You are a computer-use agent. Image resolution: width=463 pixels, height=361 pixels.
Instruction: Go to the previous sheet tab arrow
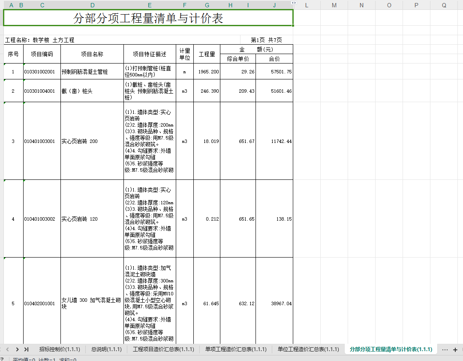pyautogui.click(x=8, y=349)
